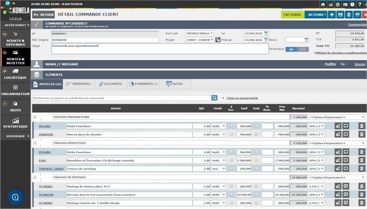Screen dimensions: 367x209
Task: Tick the TRAVAUX PREPARATOIRE section checkbox
Action: pyautogui.click(x=35, y=117)
